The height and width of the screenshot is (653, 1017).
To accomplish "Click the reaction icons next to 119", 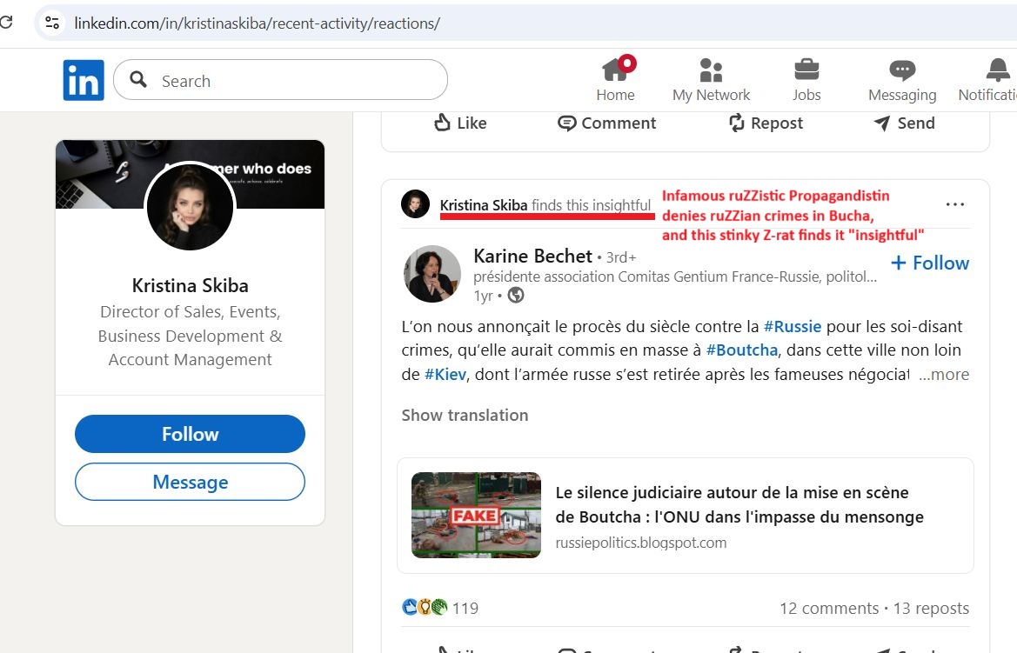I will 425,608.
